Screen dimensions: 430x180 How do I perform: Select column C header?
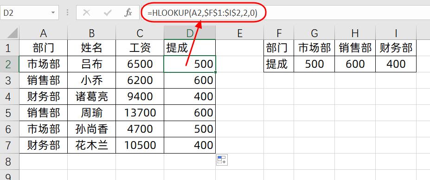(x=140, y=33)
